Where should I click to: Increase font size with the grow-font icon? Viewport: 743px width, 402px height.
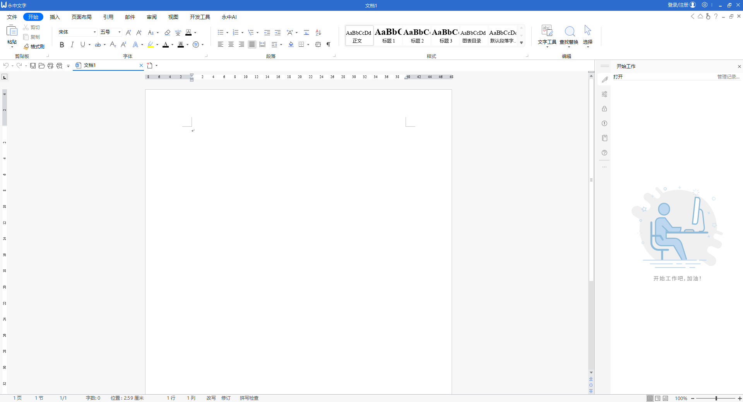point(128,32)
